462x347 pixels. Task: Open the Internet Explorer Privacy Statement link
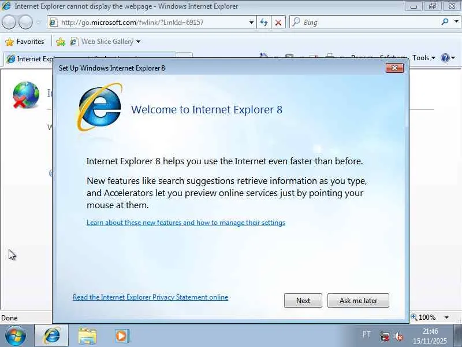(x=150, y=297)
